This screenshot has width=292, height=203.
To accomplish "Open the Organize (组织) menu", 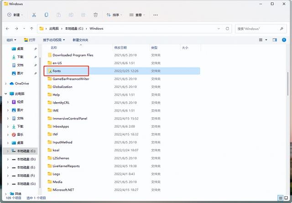I will tap(11, 40).
